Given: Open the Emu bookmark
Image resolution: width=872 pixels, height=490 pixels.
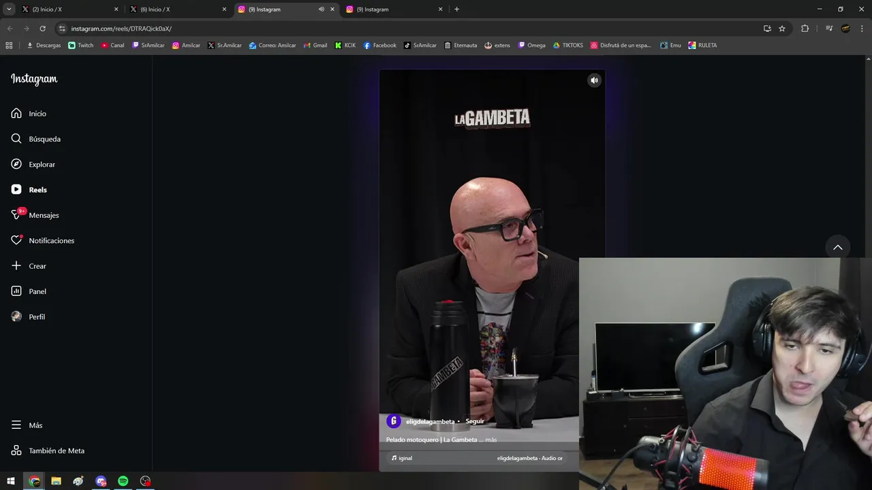Looking at the screenshot, I should (x=671, y=46).
